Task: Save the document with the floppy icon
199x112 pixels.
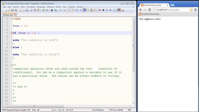Action: click(x=12, y=10)
